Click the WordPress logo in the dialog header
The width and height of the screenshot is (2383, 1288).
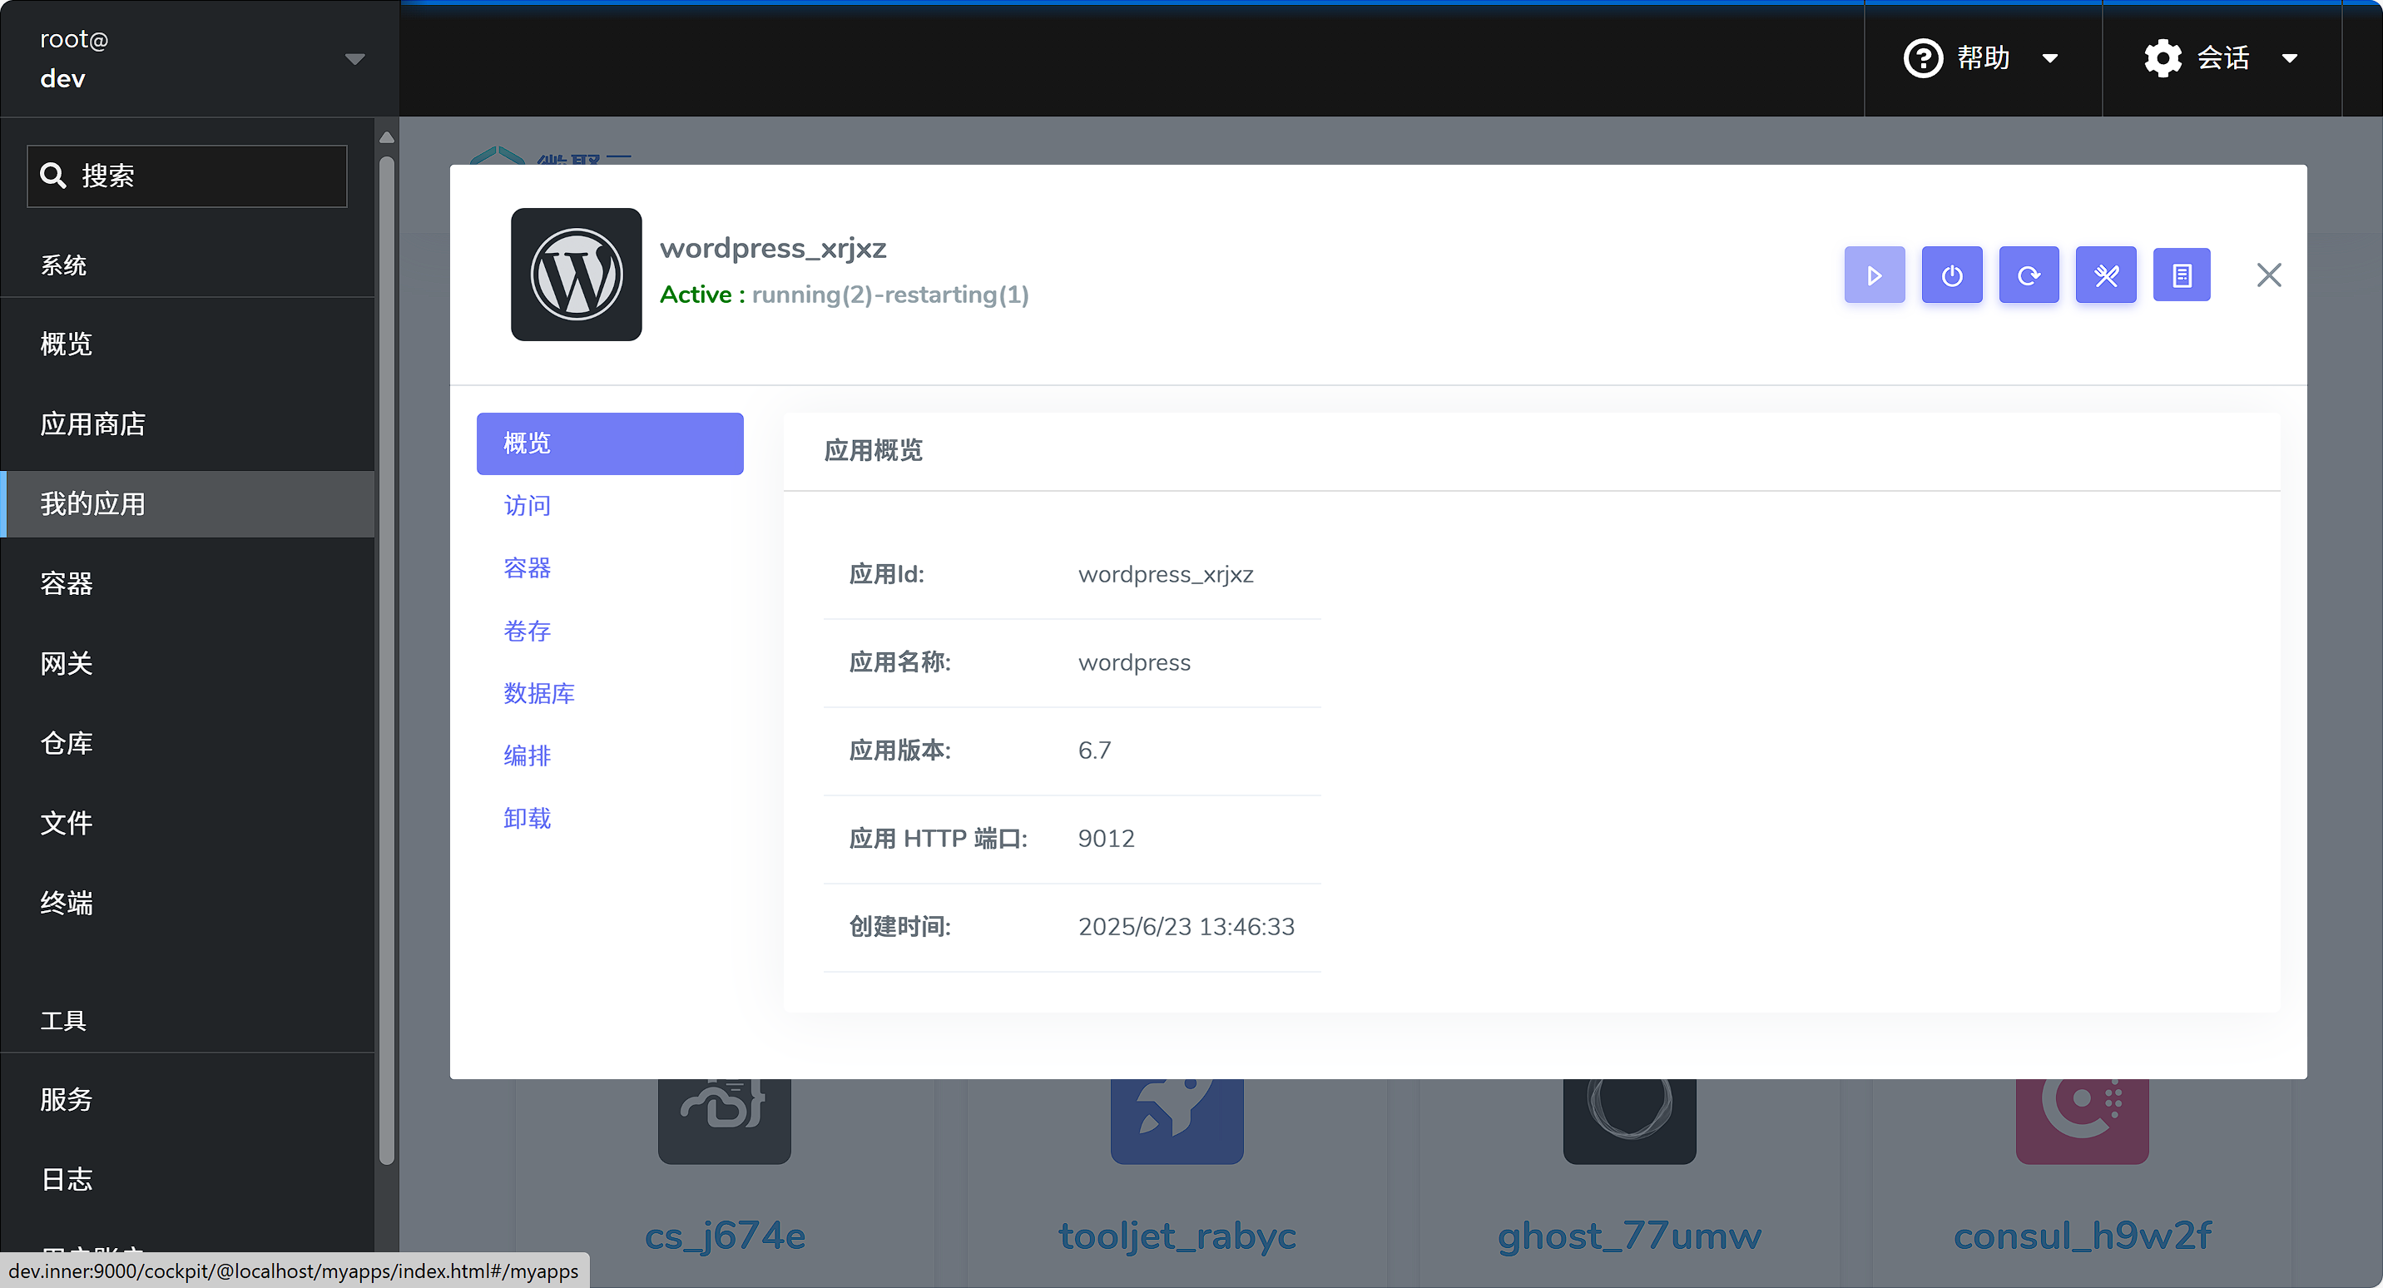pos(576,275)
